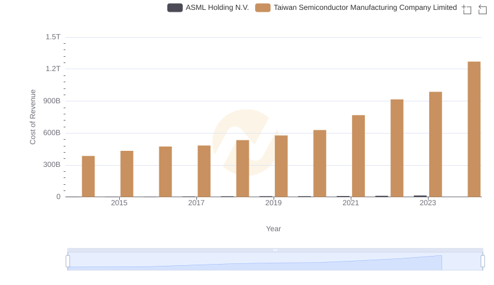Viewport: 494px width, 285px height.
Task: Click the Taiwan Semiconductor orange swatch
Action: point(263,7)
